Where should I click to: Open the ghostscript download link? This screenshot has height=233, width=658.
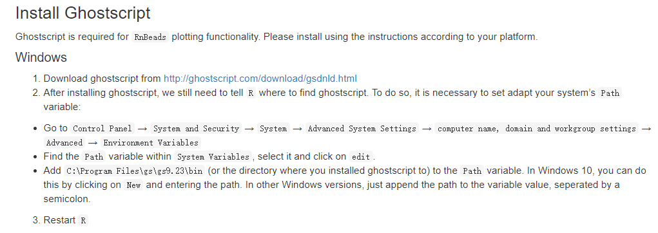click(x=260, y=79)
